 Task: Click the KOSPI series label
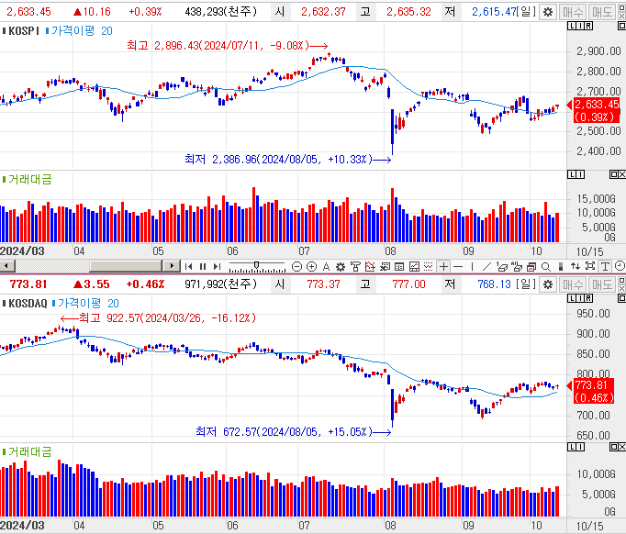tap(24, 30)
